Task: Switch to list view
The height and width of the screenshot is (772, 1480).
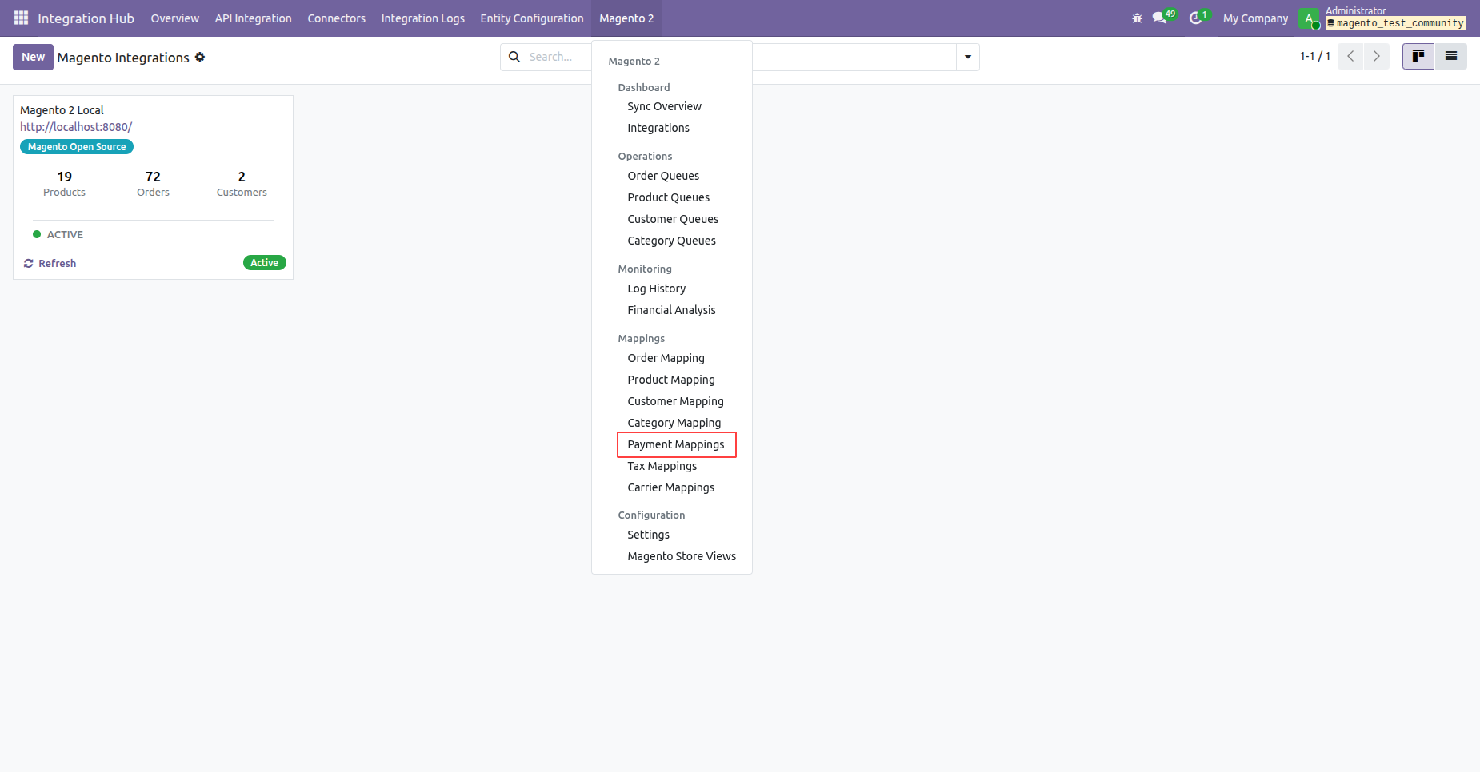Action: pos(1450,57)
